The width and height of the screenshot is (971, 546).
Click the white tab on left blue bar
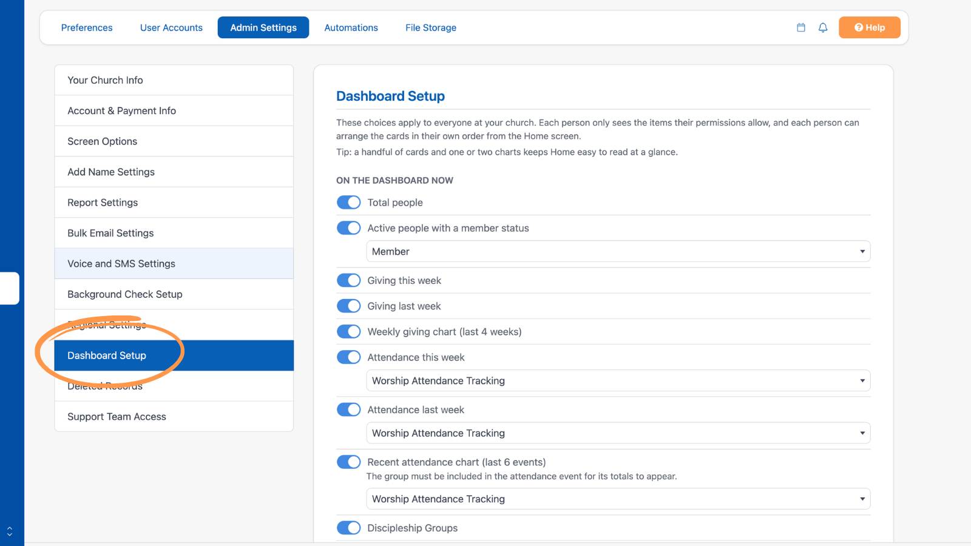tap(10, 288)
